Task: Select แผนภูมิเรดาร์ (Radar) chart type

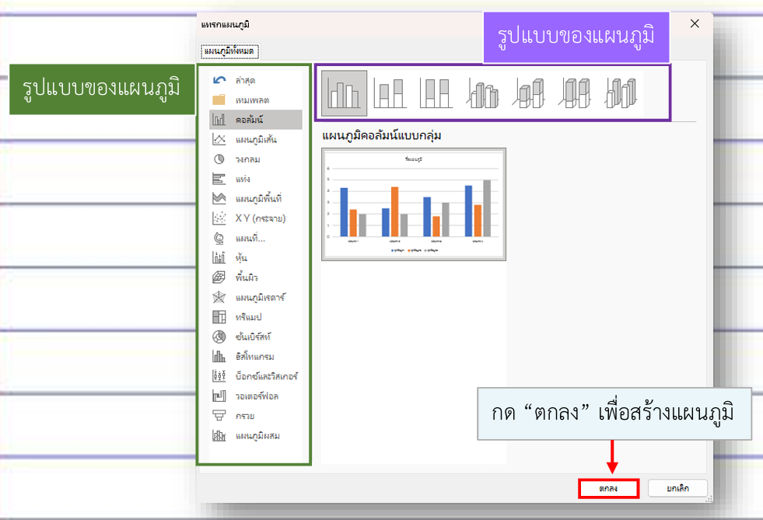Action: (x=260, y=297)
